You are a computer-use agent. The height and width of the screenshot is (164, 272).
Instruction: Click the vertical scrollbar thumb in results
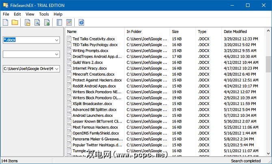point(268,64)
